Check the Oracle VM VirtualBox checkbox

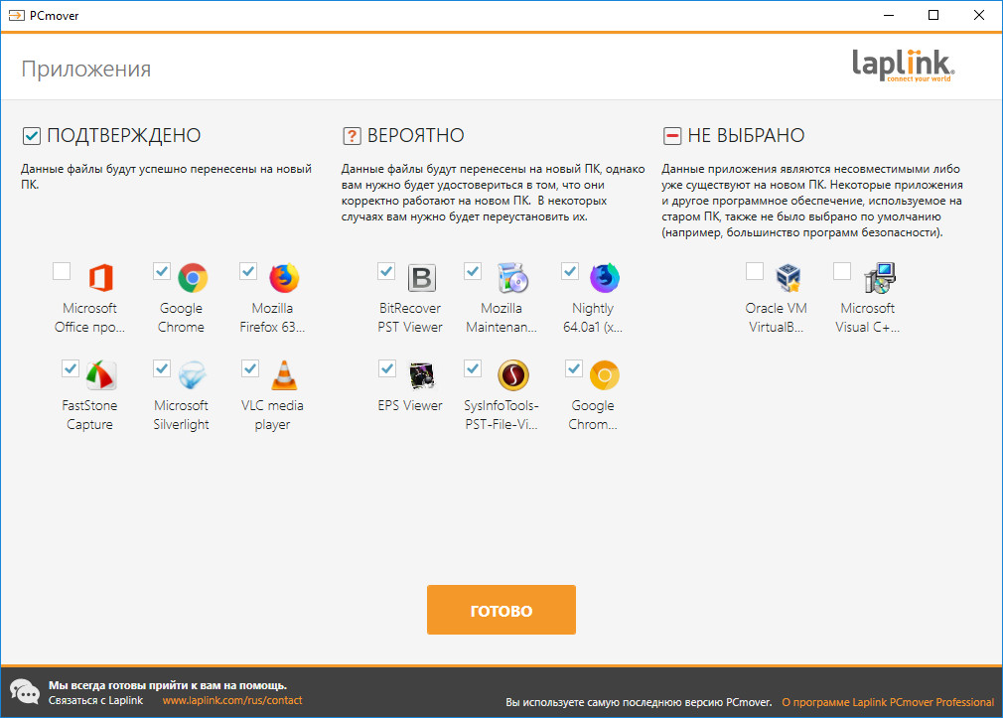tap(755, 271)
